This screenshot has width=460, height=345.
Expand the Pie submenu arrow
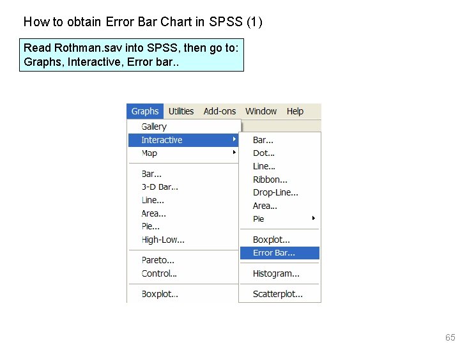314,218
